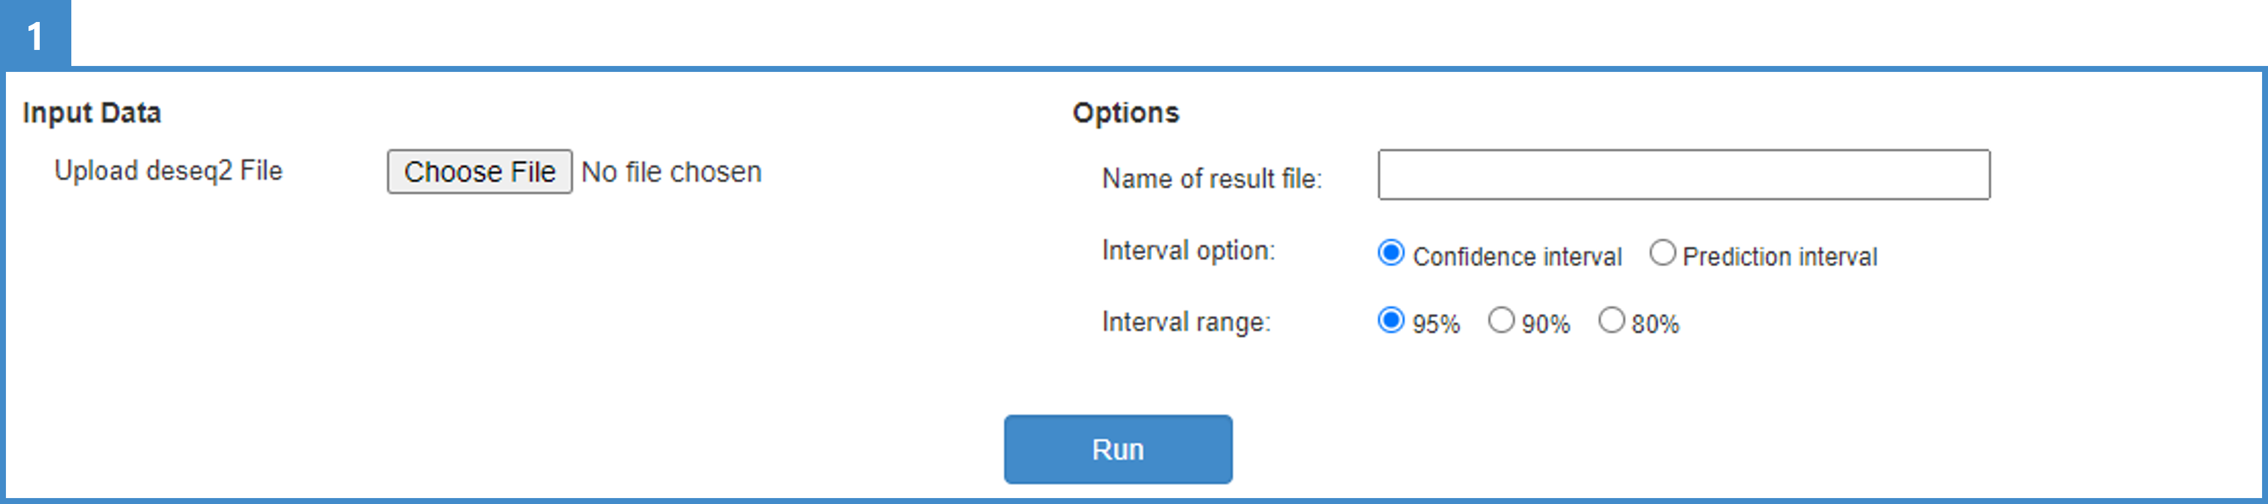Open the Choose File upload dialog
The height and width of the screenshot is (504, 2268).
tap(480, 172)
